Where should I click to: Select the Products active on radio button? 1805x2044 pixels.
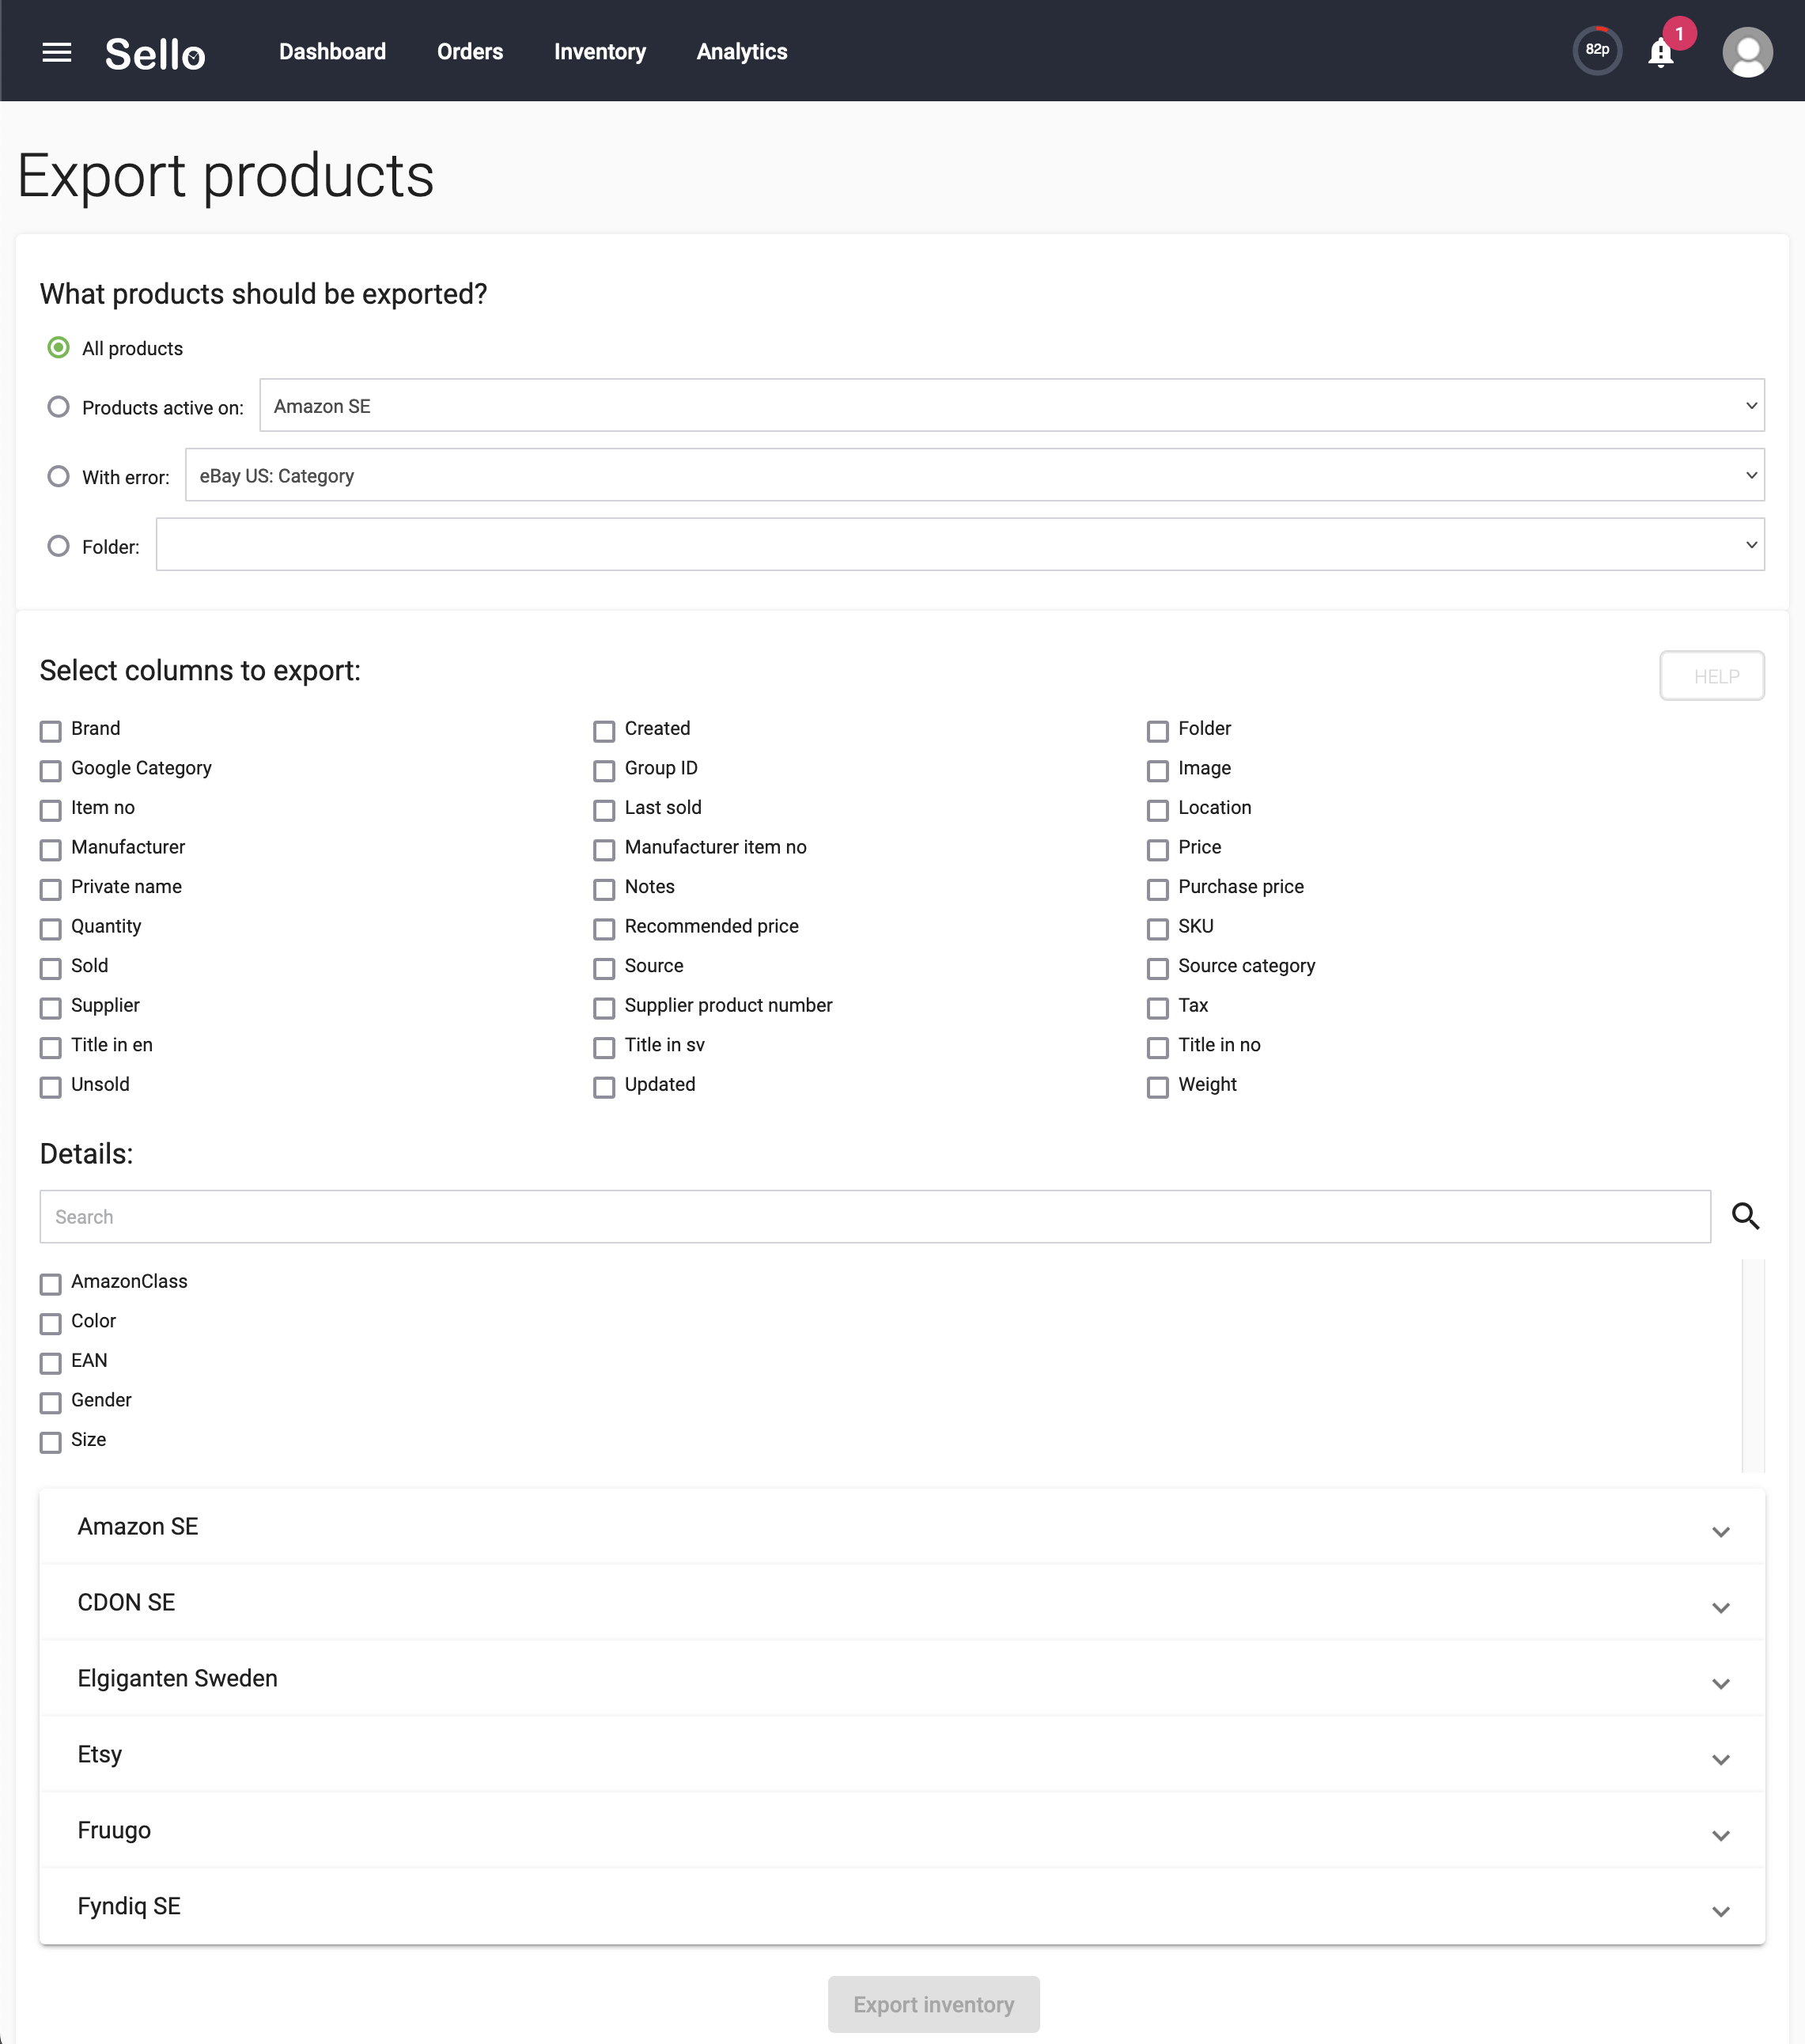pos(59,407)
